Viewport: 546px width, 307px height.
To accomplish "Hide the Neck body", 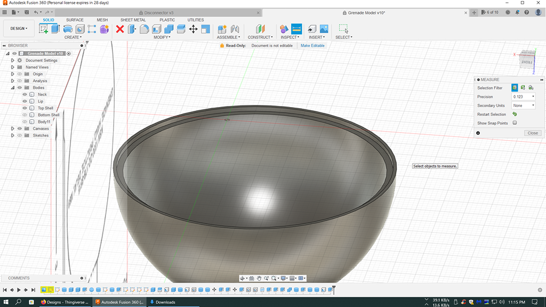I will (x=25, y=94).
